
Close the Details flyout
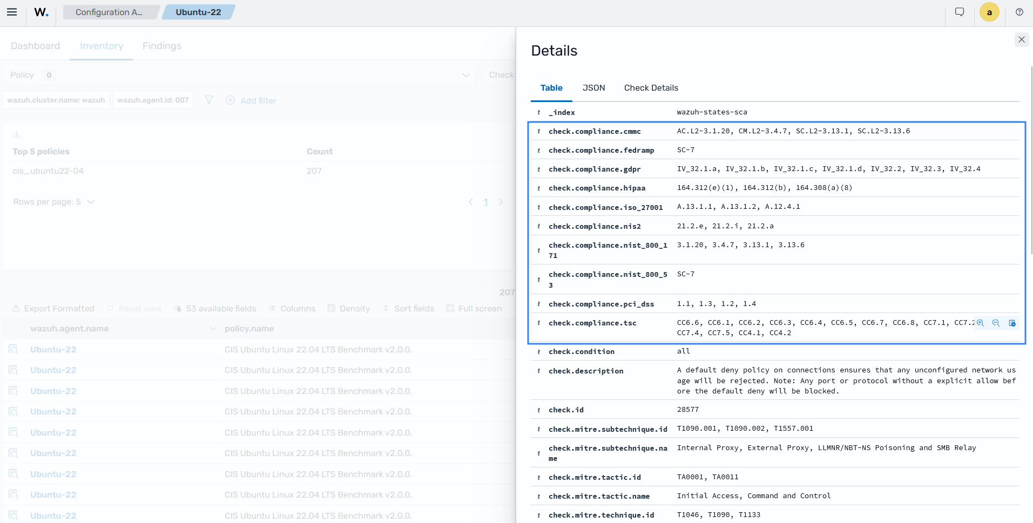click(1022, 39)
